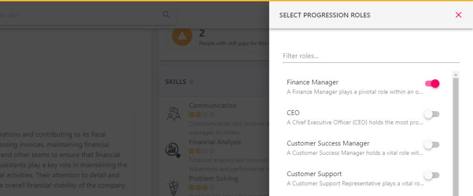Click the Customer Support role label
Image resolution: width=473 pixels, height=196 pixels.
tap(314, 174)
